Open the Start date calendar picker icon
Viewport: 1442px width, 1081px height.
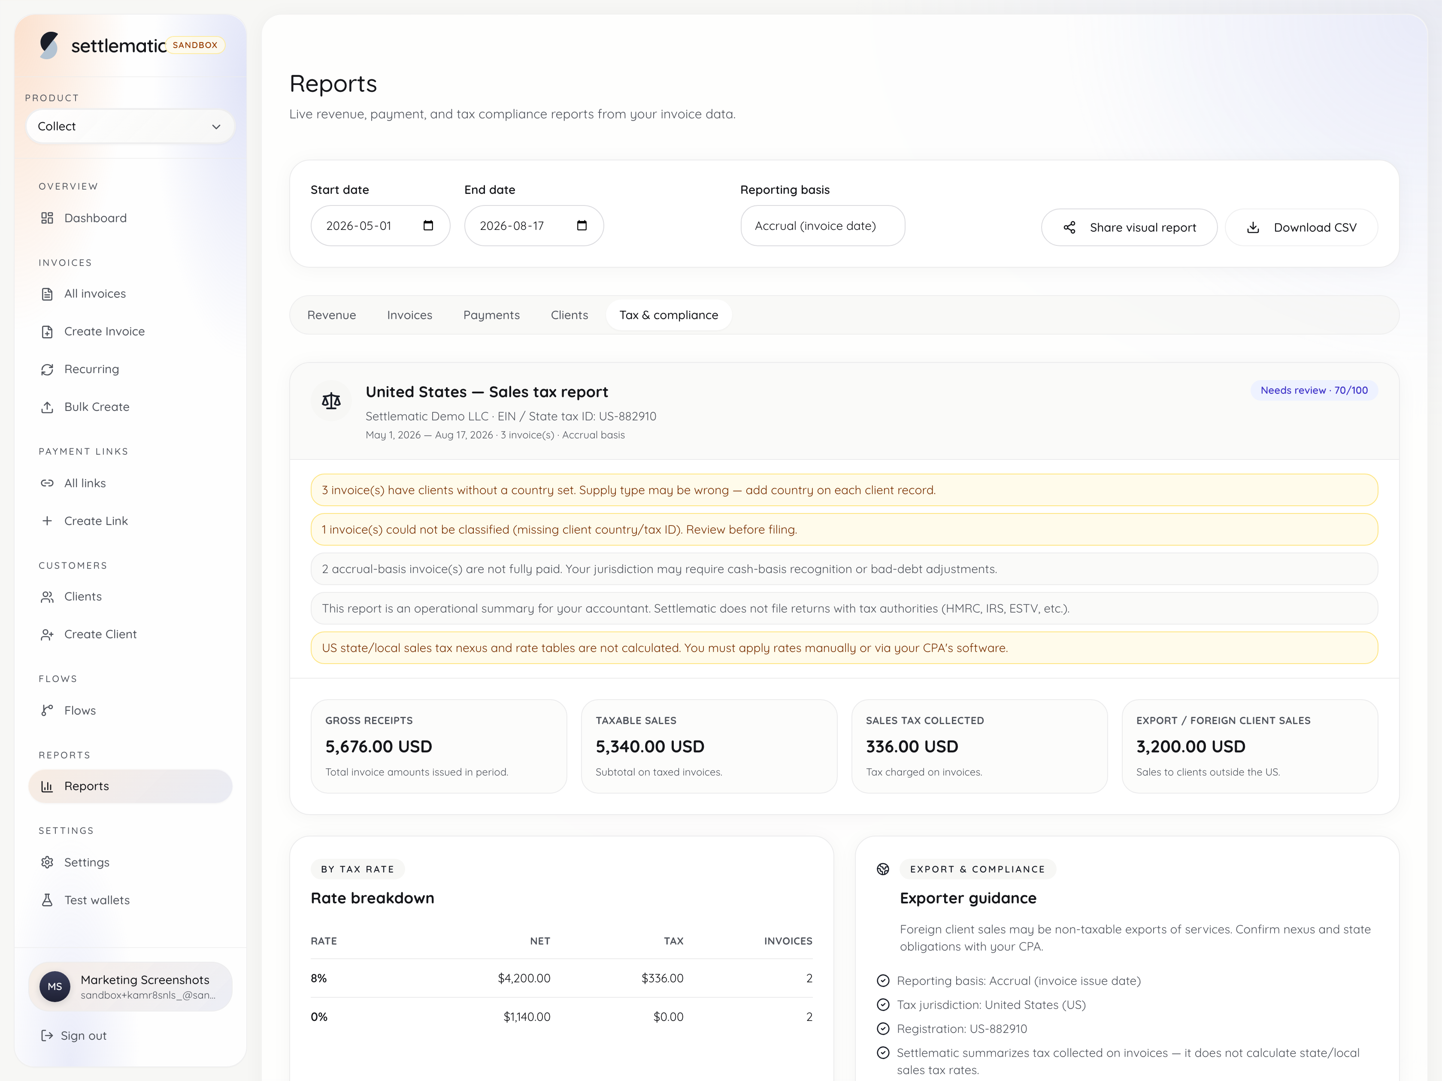tap(428, 226)
